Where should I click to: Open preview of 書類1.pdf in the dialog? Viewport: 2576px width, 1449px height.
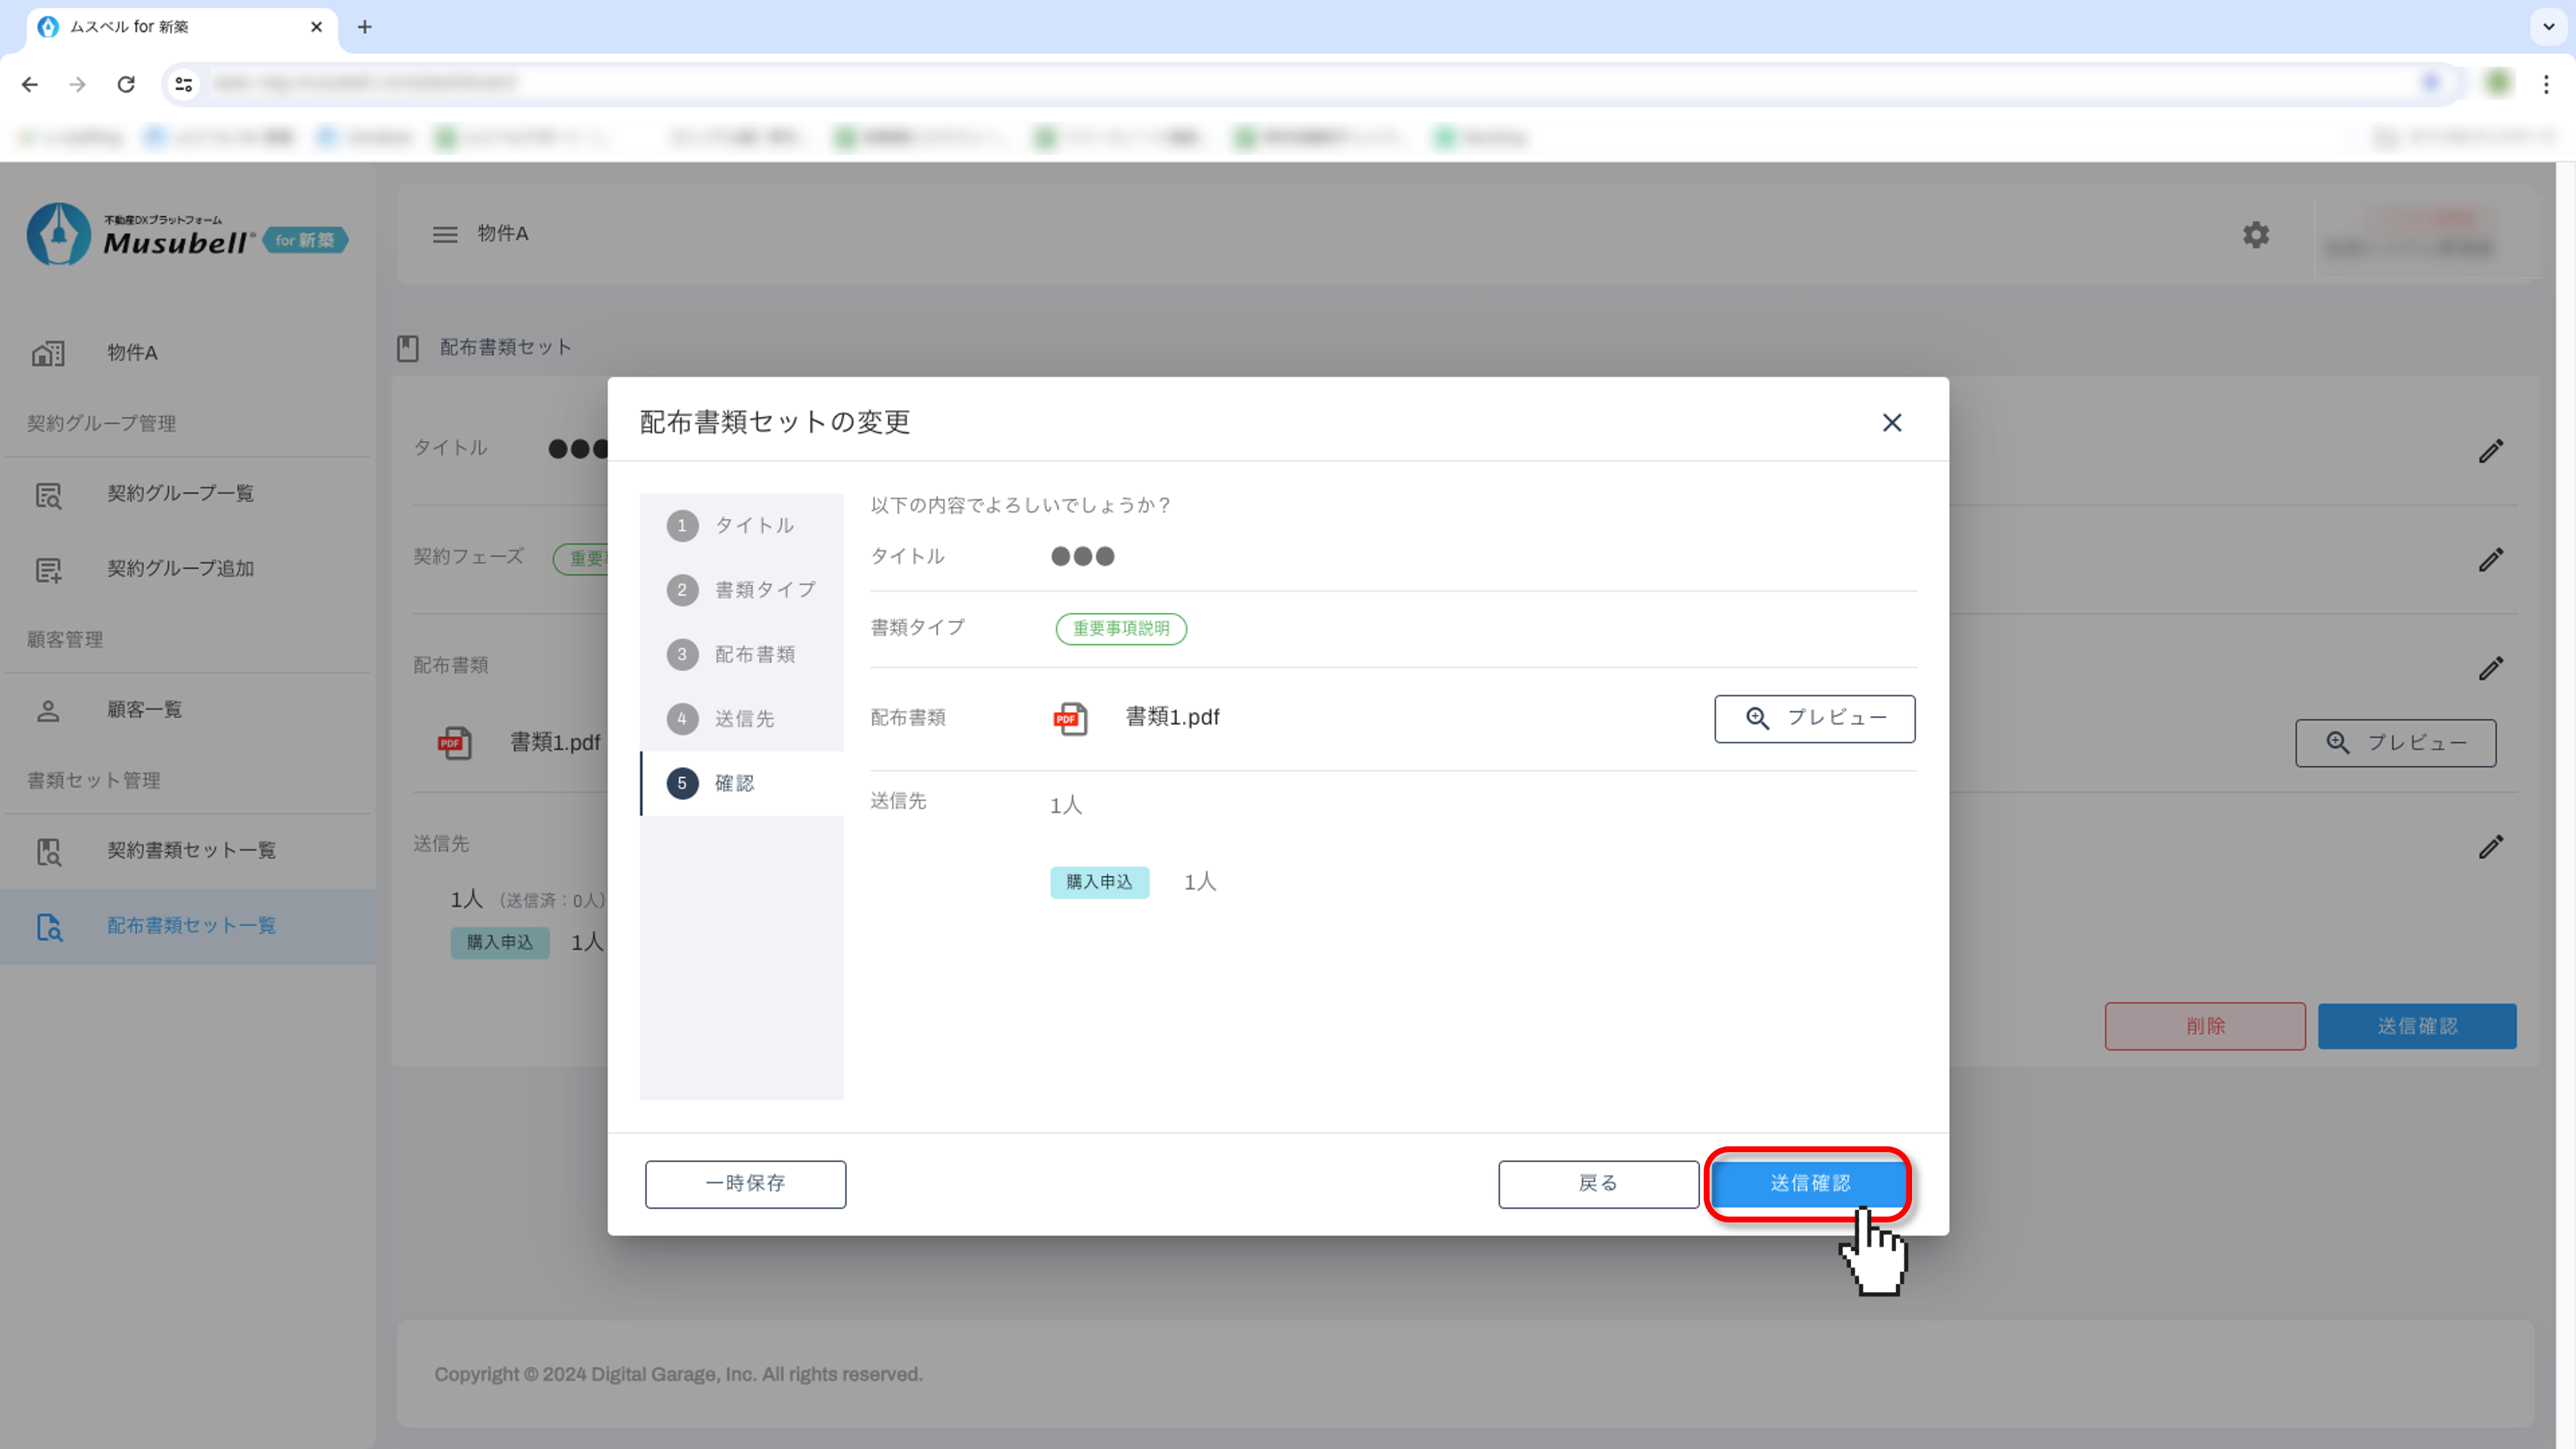[1814, 718]
